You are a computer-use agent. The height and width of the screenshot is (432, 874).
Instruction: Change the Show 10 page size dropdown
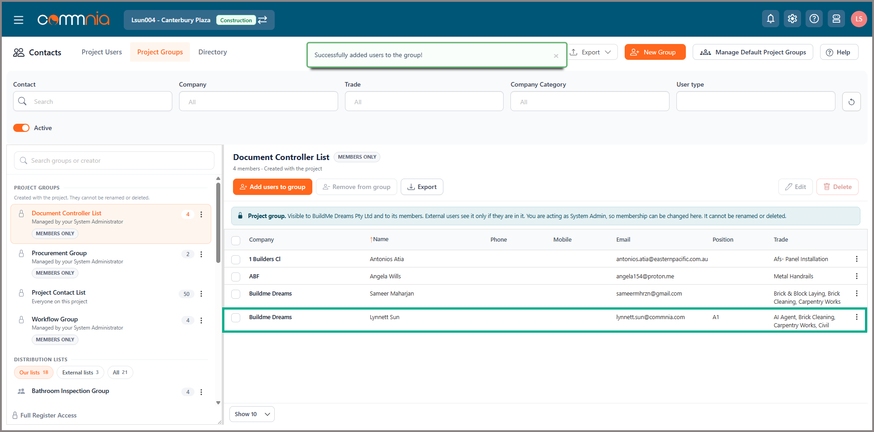pos(252,414)
